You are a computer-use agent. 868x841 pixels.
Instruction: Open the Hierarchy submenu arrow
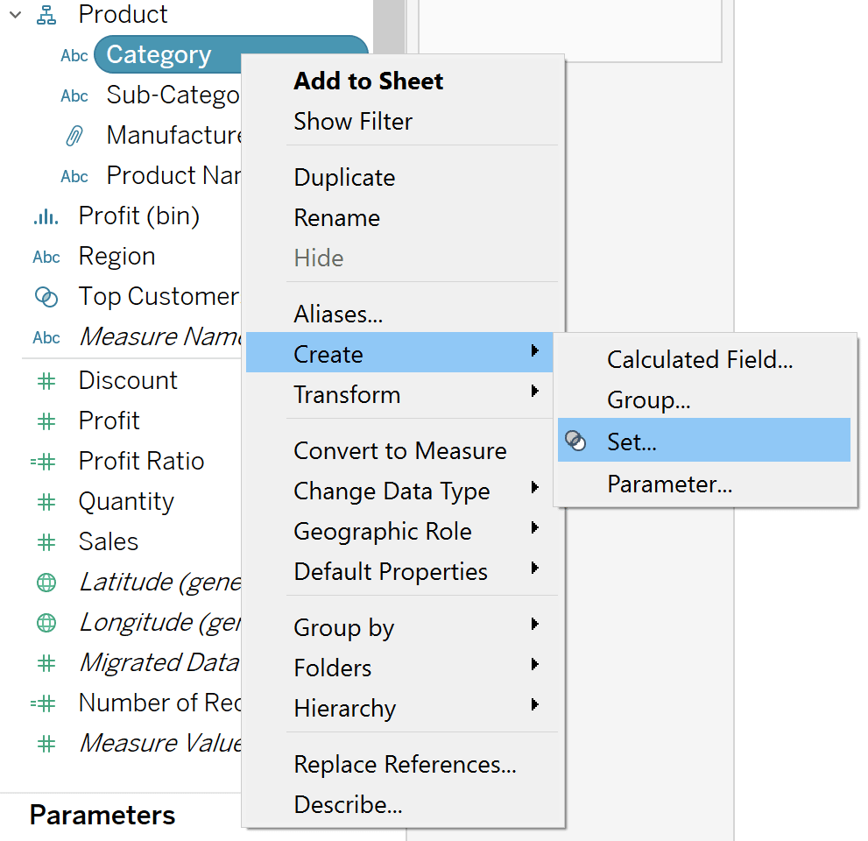[x=534, y=705]
